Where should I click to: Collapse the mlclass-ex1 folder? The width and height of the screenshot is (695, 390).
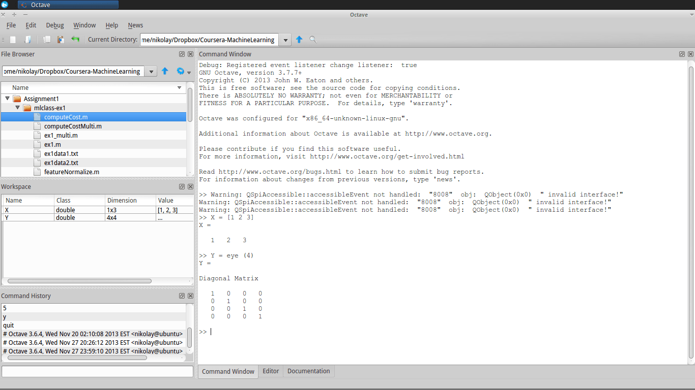[x=18, y=108]
